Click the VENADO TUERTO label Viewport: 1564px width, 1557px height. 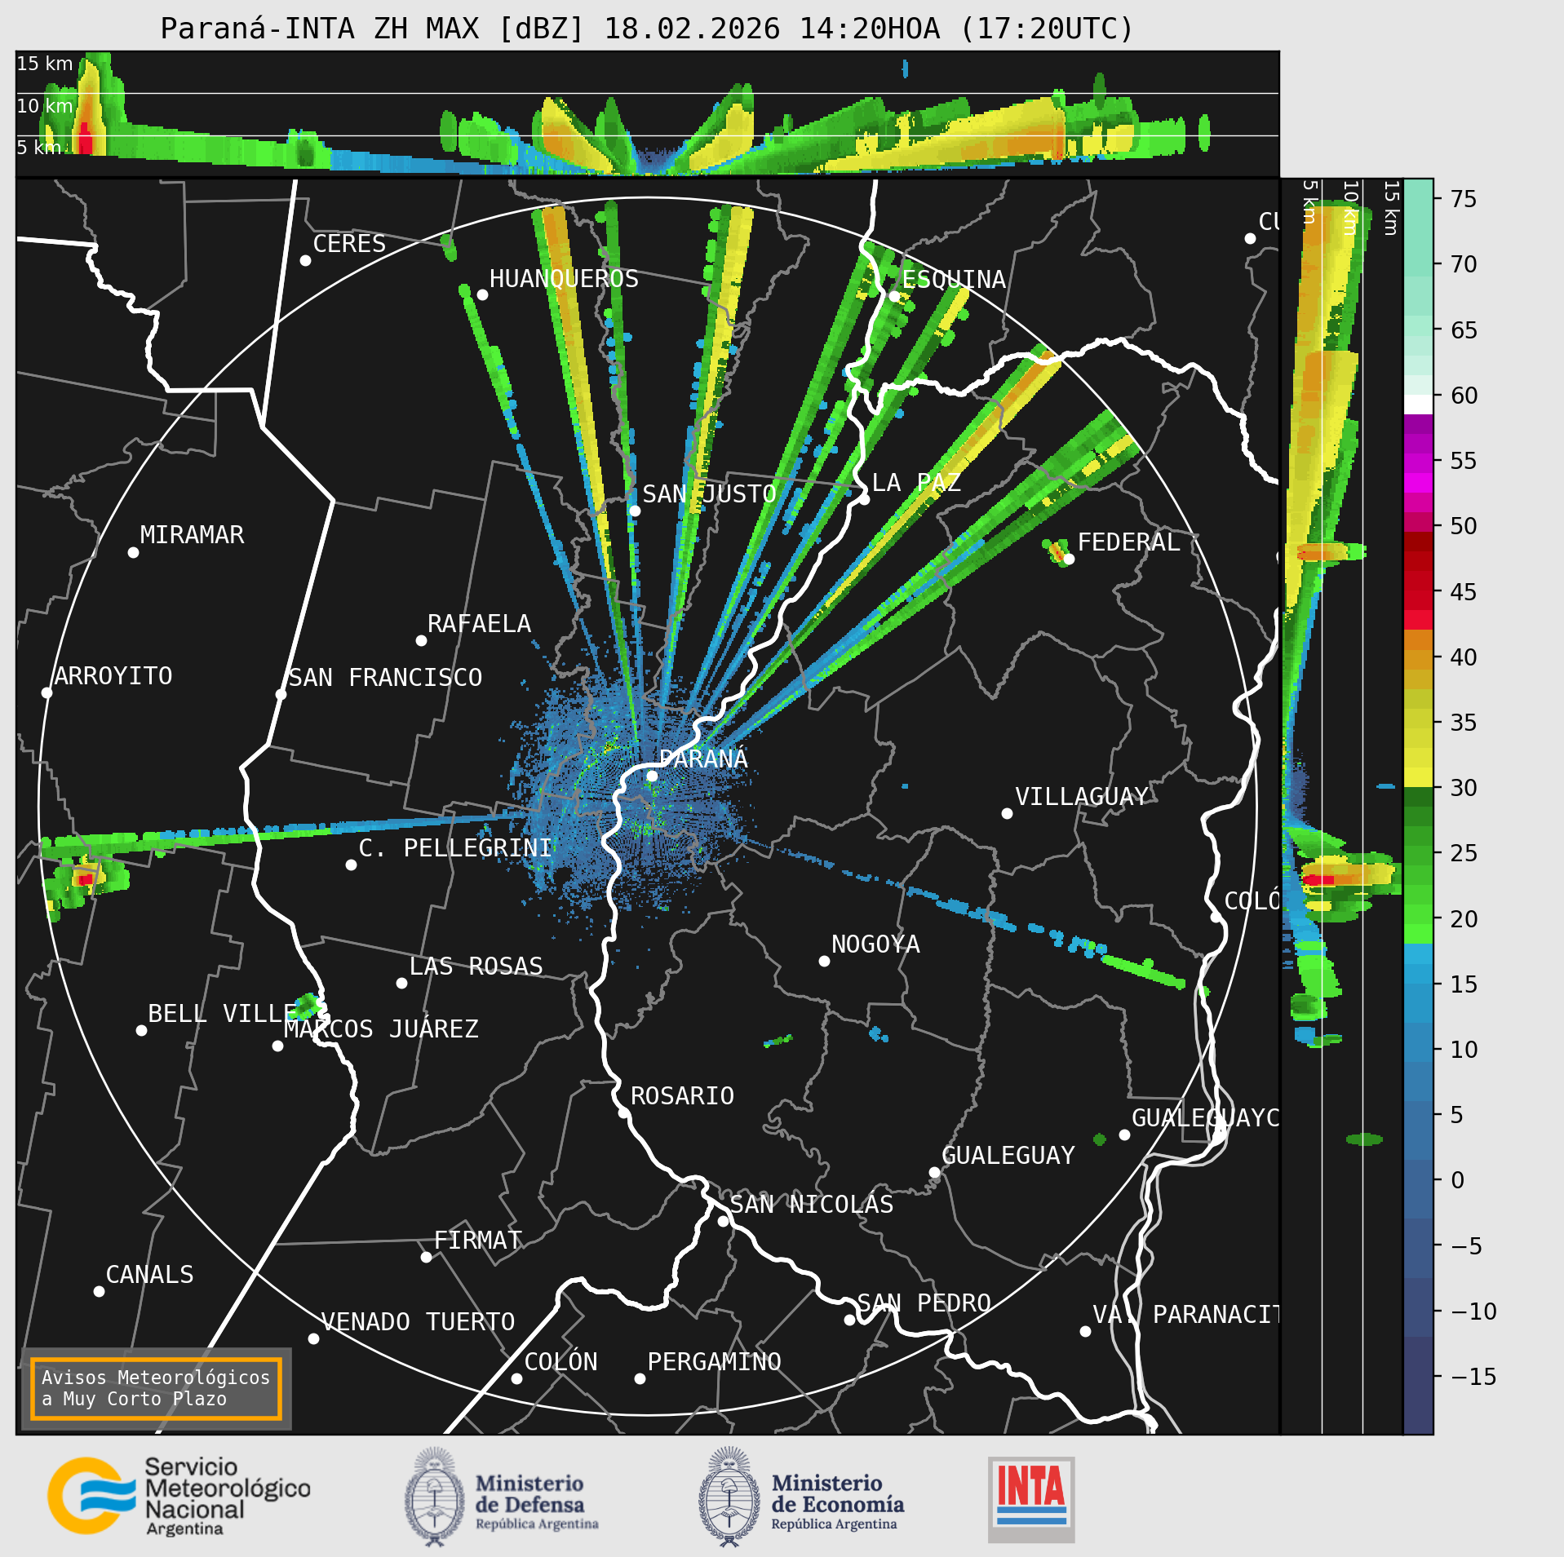[x=418, y=1321]
